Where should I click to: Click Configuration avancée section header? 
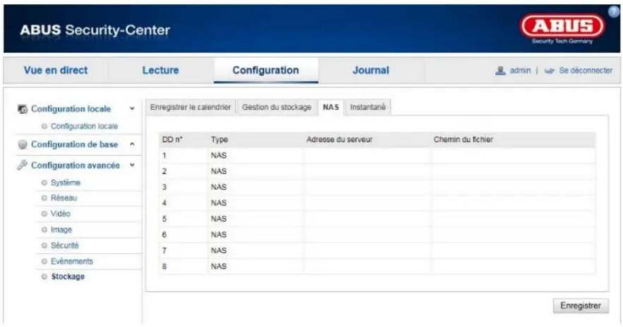[x=75, y=165]
